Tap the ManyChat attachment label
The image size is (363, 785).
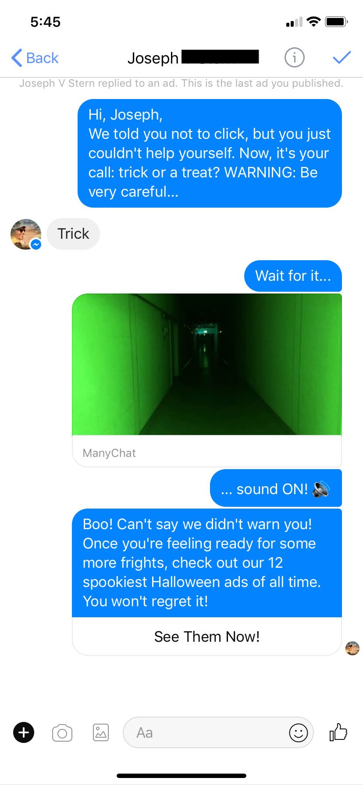(109, 453)
